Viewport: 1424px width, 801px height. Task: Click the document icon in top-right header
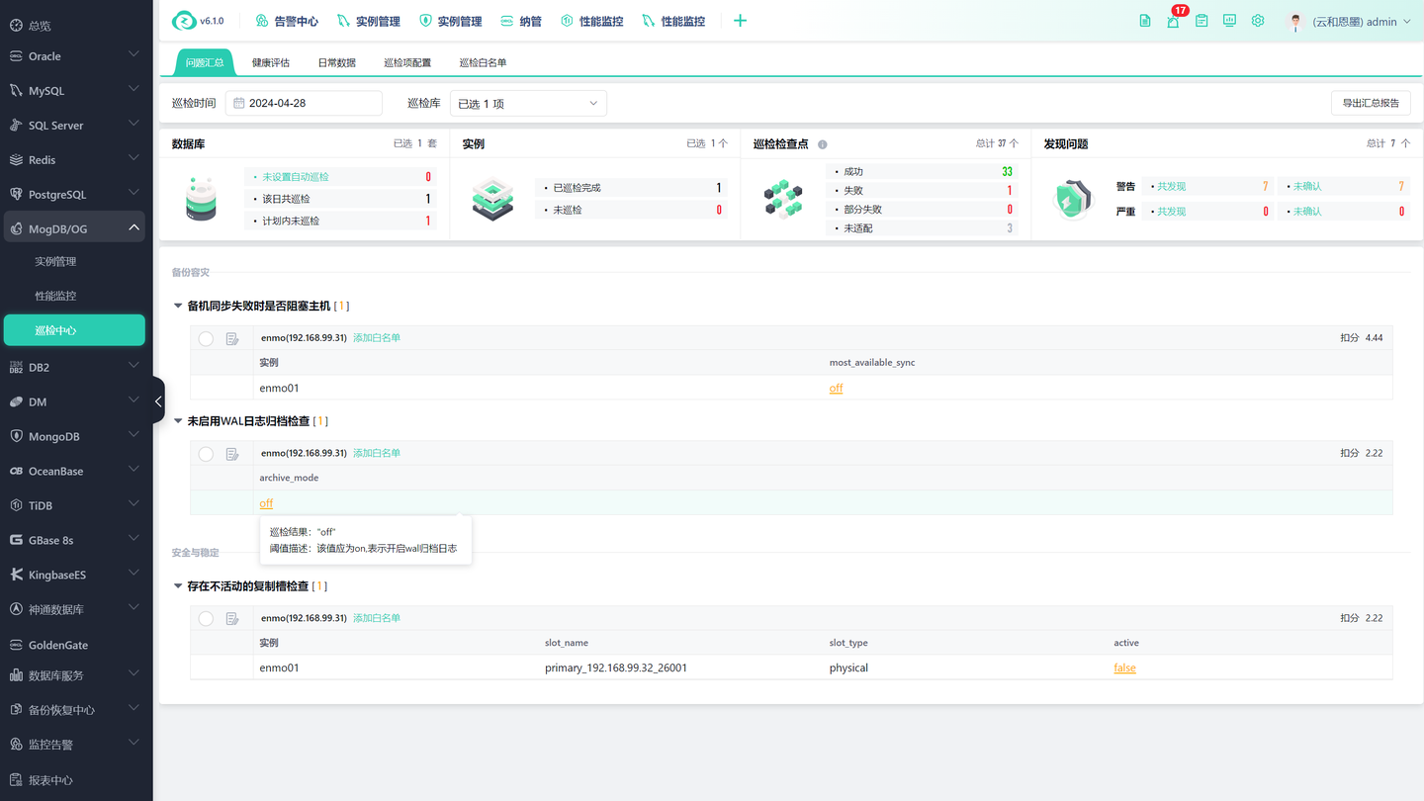click(x=1145, y=21)
